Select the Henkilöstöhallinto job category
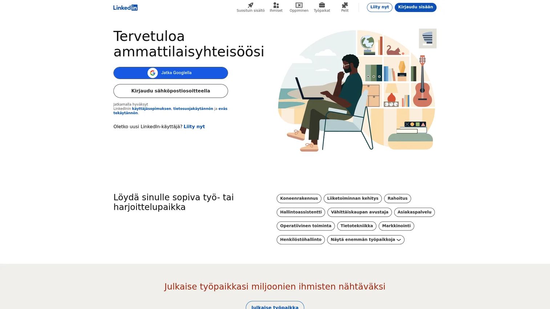This screenshot has width=550, height=309. pyautogui.click(x=301, y=240)
